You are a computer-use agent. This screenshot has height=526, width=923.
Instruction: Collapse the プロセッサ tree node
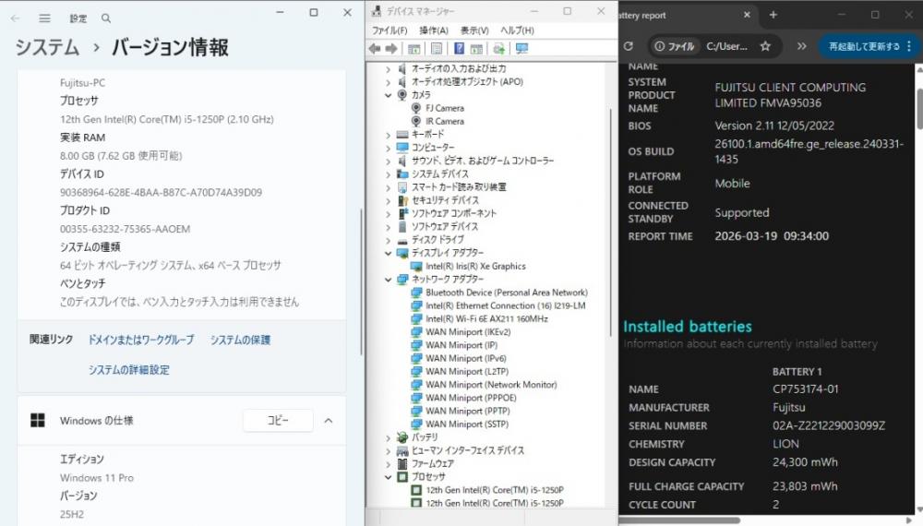[x=388, y=477]
